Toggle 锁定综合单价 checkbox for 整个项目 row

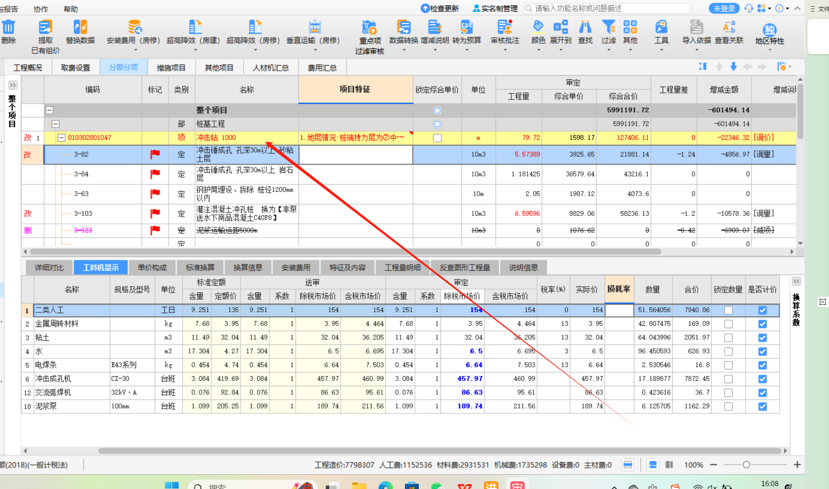[437, 111]
